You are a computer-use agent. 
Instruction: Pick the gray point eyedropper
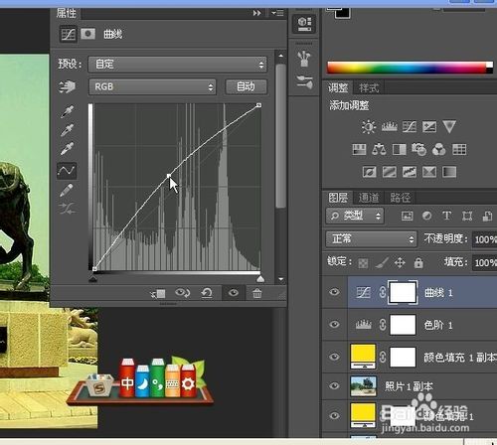pyautogui.click(x=67, y=130)
